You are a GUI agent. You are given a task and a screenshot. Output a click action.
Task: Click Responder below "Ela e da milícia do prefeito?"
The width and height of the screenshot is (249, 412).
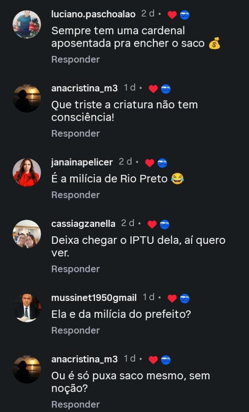tap(75, 331)
